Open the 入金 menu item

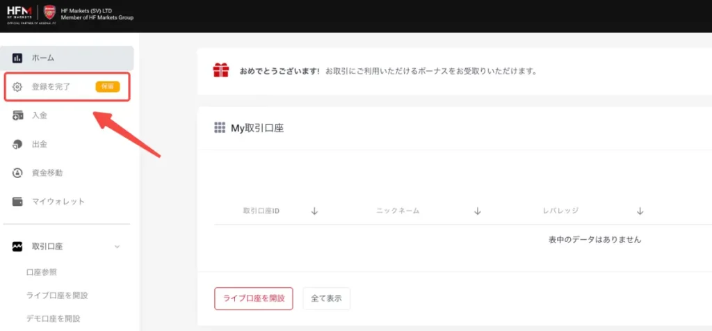click(x=40, y=116)
